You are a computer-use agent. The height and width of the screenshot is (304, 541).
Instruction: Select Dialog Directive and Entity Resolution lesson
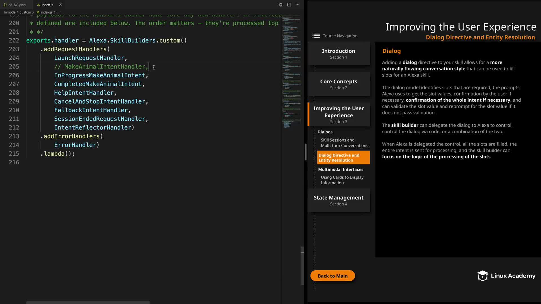pyautogui.click(x=343, y=158)
